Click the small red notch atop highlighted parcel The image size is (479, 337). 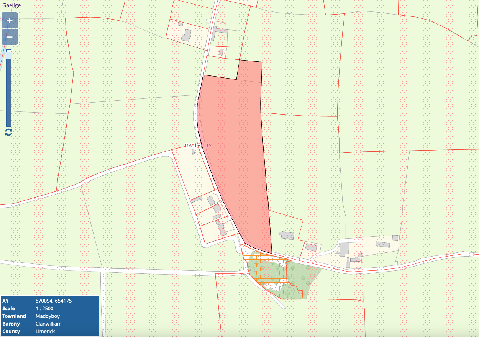249,71
